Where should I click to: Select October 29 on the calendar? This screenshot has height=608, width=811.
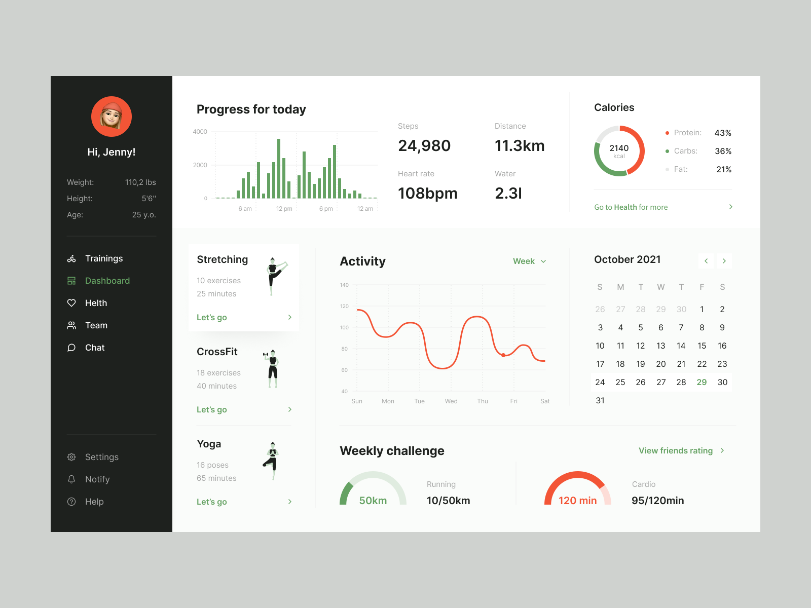coord(702,382)
